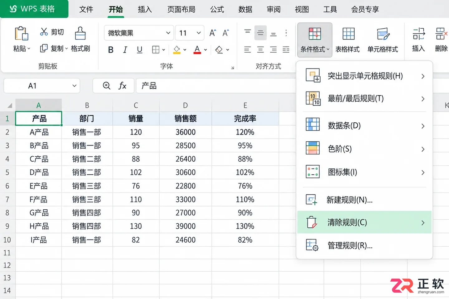The width and height of the screenshot is (449, 299).
Task: Select the Format Painter brush icon
Action: click(x=80, y=33)
